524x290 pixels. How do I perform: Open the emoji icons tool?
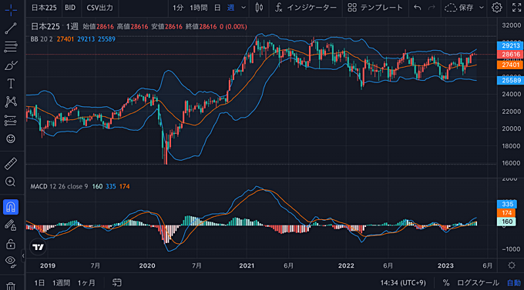11,138
